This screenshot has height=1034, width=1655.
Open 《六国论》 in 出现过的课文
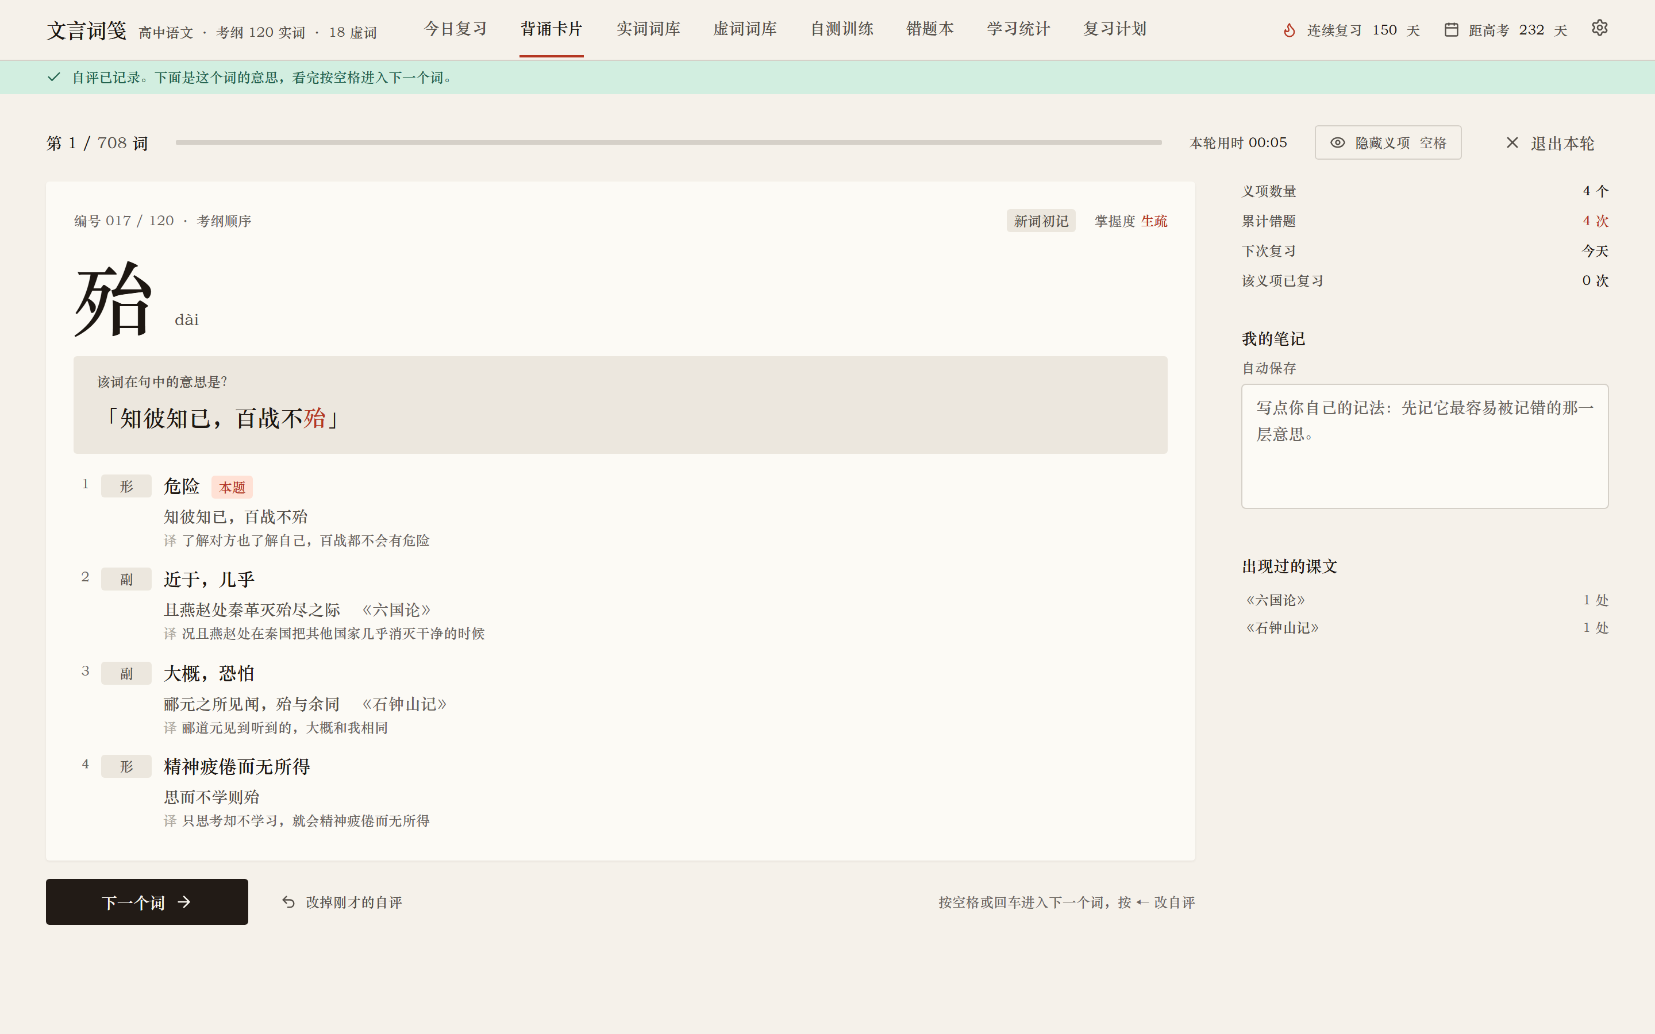pyautogui.click(x=1276, y=600)
